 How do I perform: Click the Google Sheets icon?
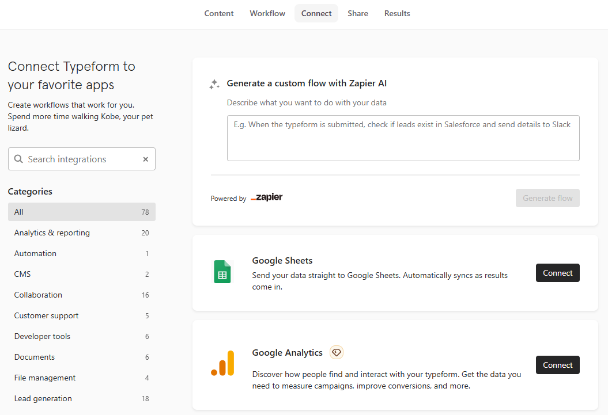(x=222, y=272)
